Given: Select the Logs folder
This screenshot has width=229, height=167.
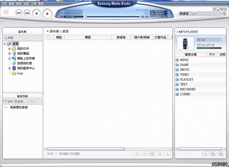Looking at the screenshot, I should [20, 73].
